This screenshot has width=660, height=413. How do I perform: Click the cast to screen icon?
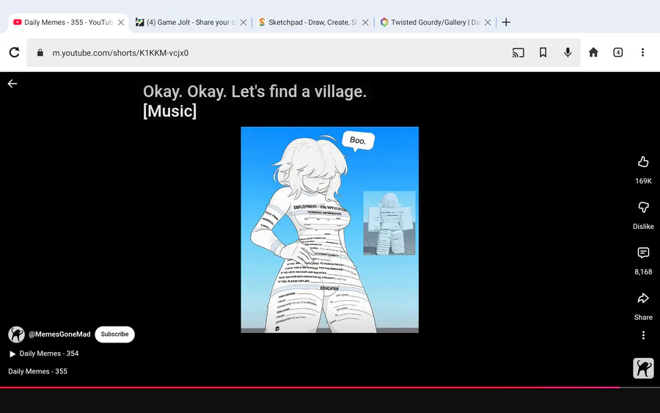518,53
